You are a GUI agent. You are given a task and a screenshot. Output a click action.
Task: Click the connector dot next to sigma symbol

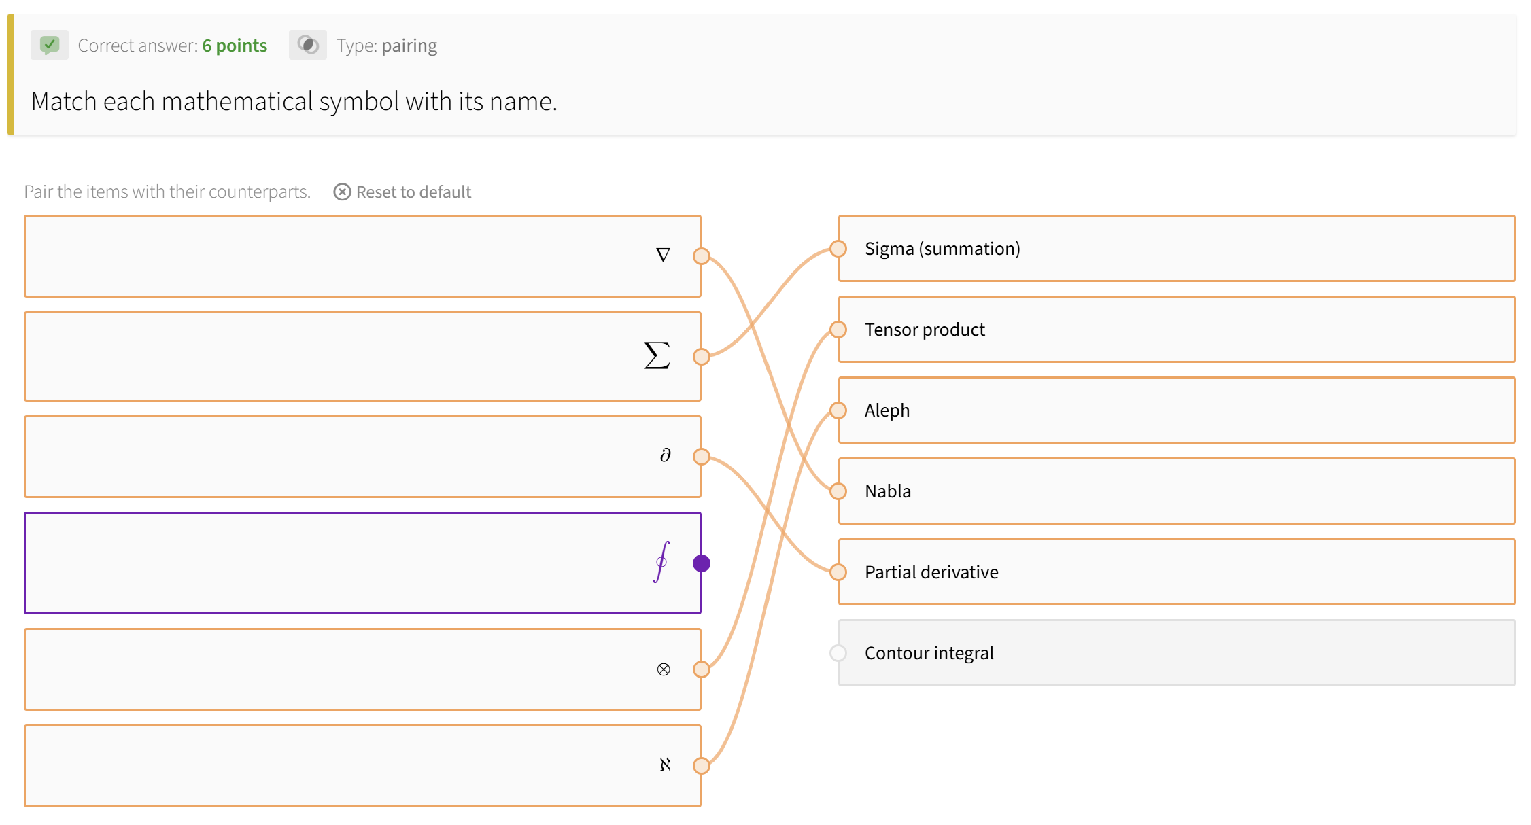(702, 355)
